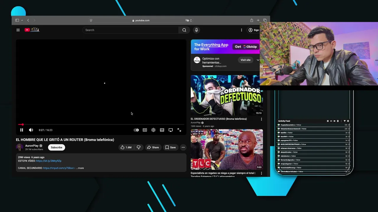Pause the video playback
Image resolution: width=378 pixels, height=212 pixels.
coord(22,130)
